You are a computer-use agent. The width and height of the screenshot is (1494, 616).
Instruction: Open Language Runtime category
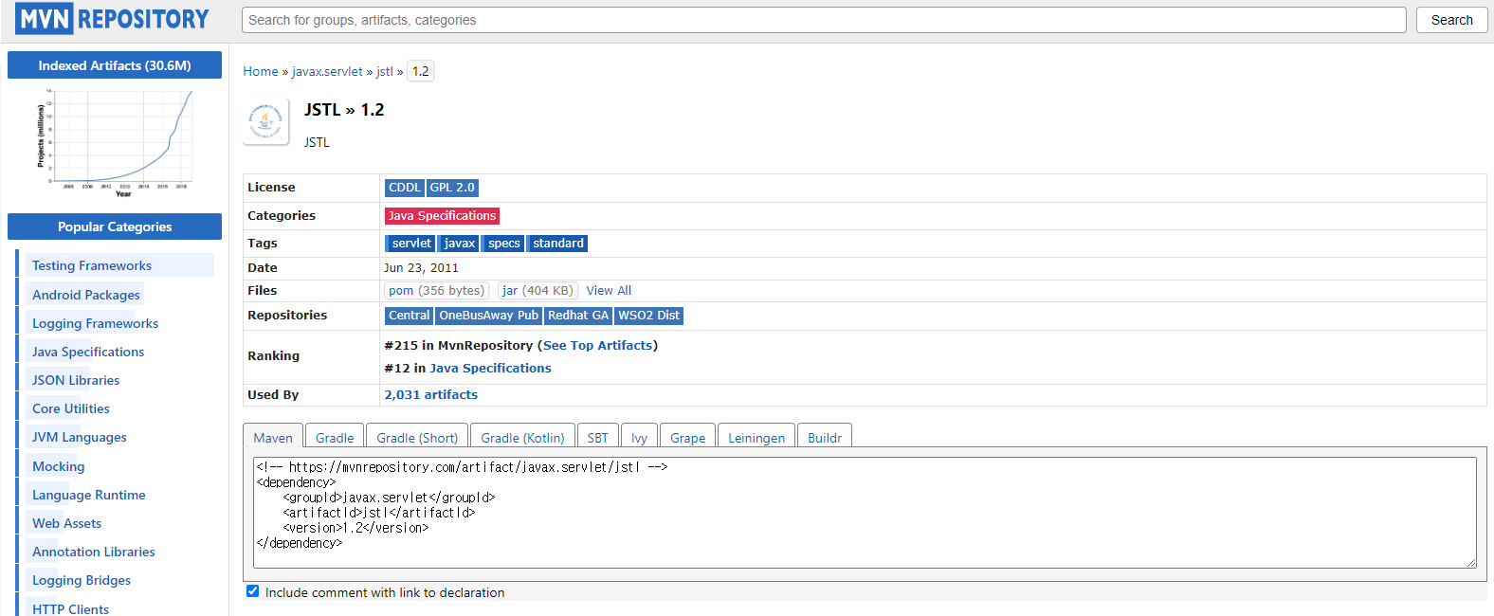tap(89, 495)
